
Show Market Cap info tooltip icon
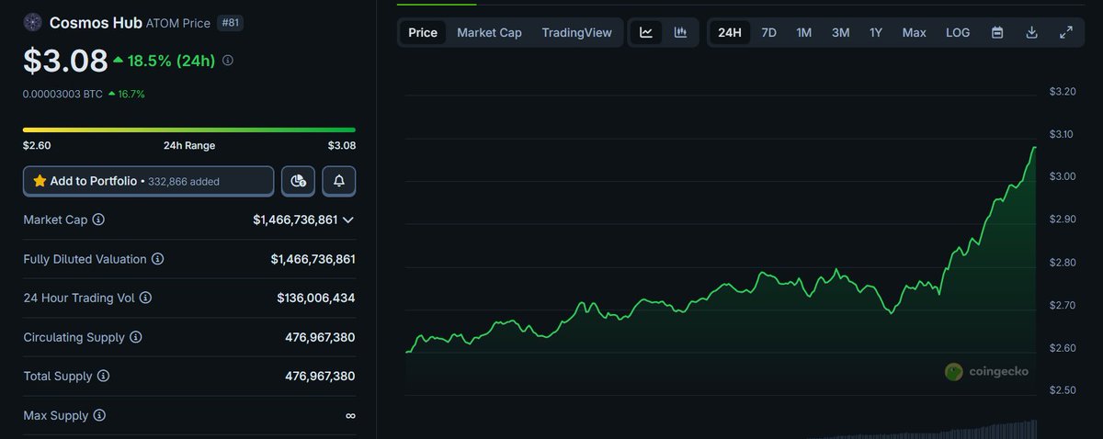[x=98, y=220]
